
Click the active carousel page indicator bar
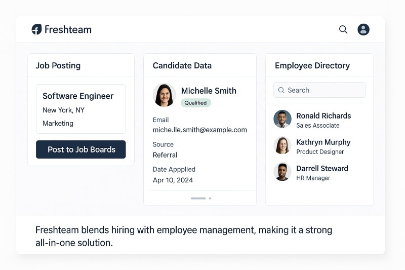(x=198, y=198)
